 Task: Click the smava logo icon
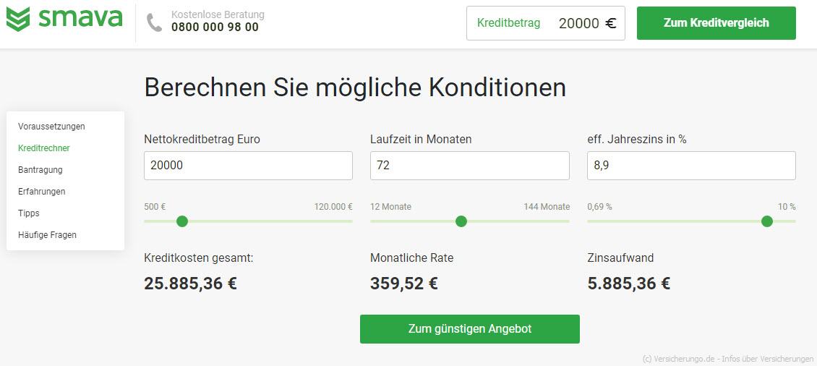coord(18,20)
